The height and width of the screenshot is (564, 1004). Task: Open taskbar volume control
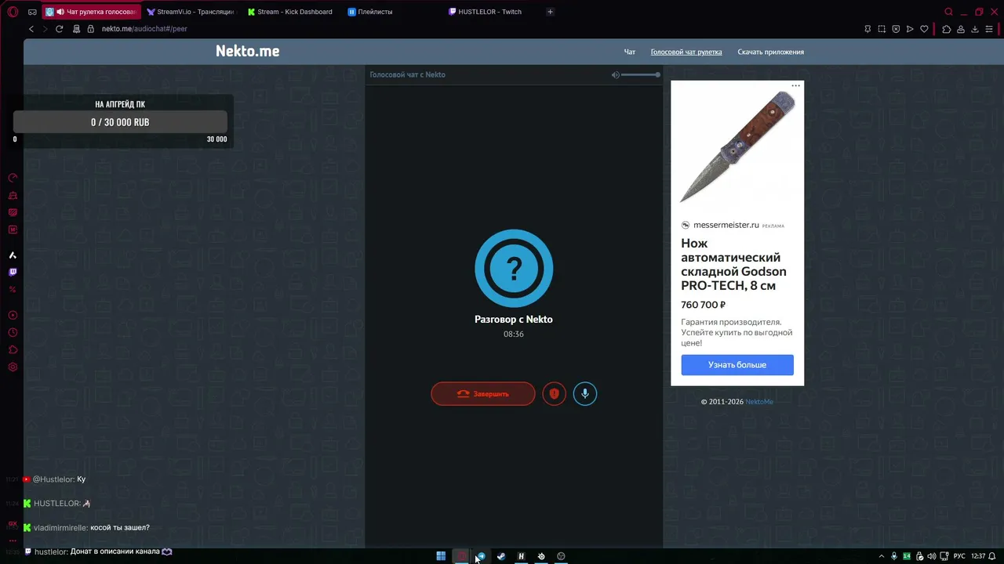[x=931, y=556]
